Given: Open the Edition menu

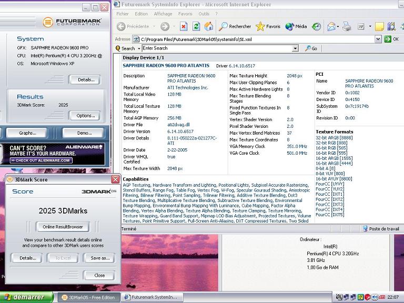Looking at the screenshot, I should point(141,14).
